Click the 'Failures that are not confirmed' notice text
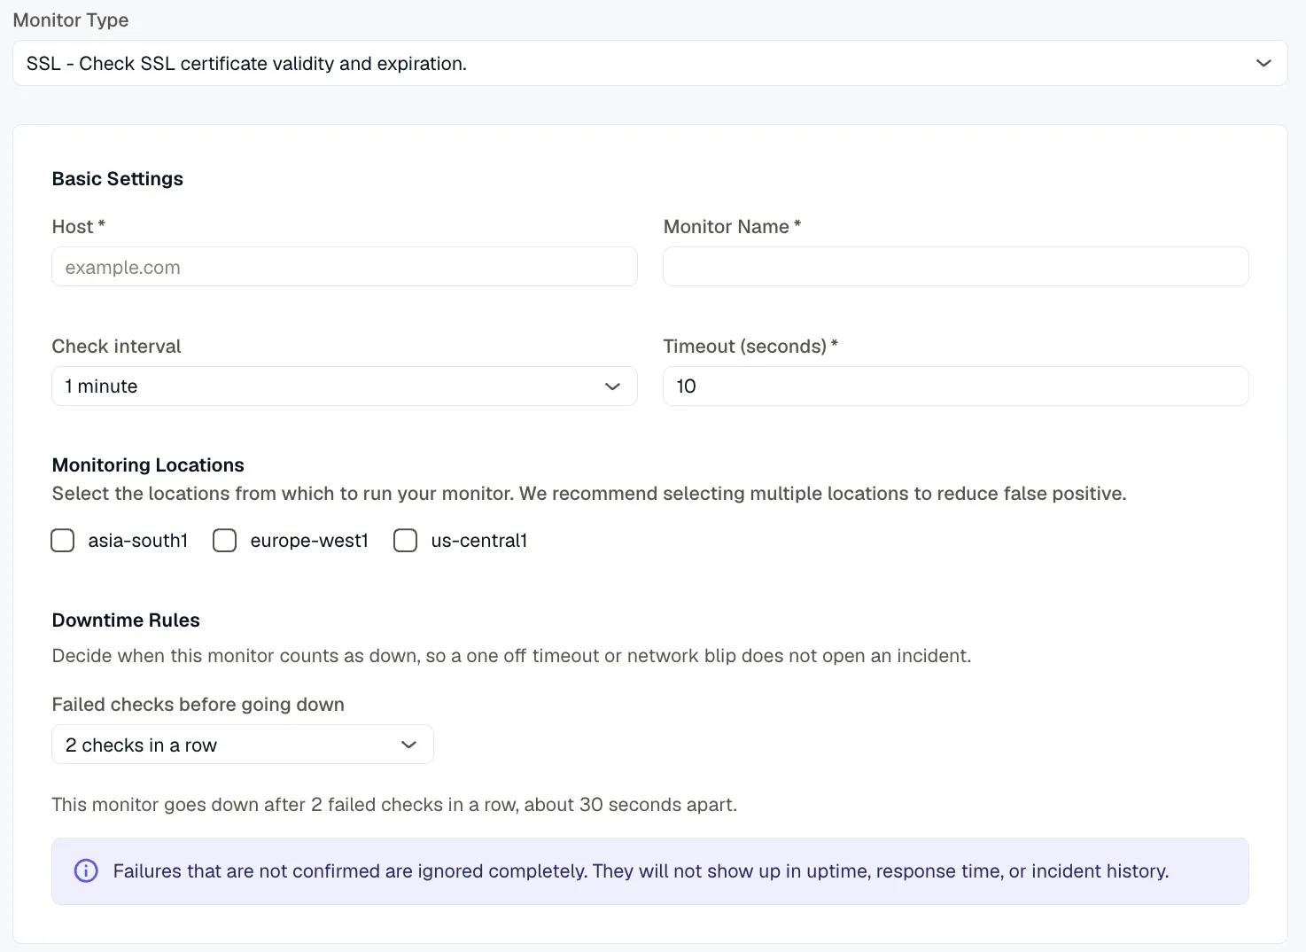Viewport: 1306px width, 952px height. point(641,871)
